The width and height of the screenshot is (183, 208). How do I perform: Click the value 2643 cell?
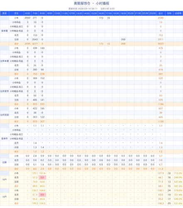[35, 40]
